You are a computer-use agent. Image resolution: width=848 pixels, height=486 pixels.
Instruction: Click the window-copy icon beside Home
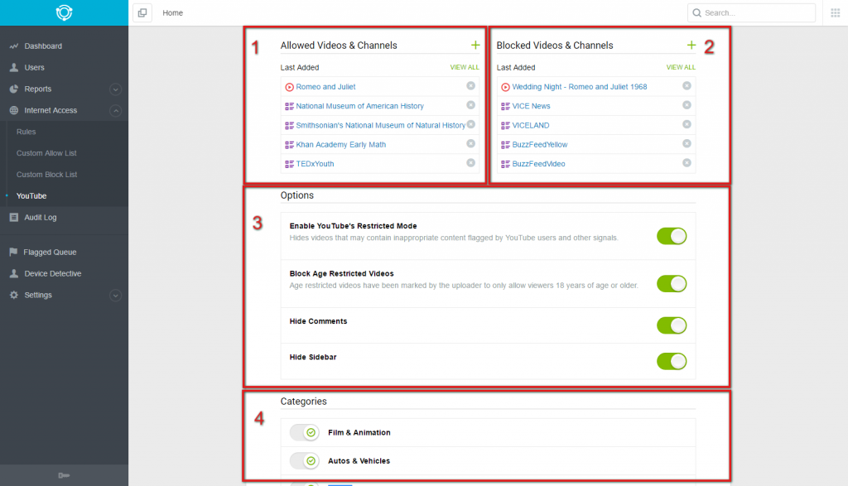click(x=142, y=12)
